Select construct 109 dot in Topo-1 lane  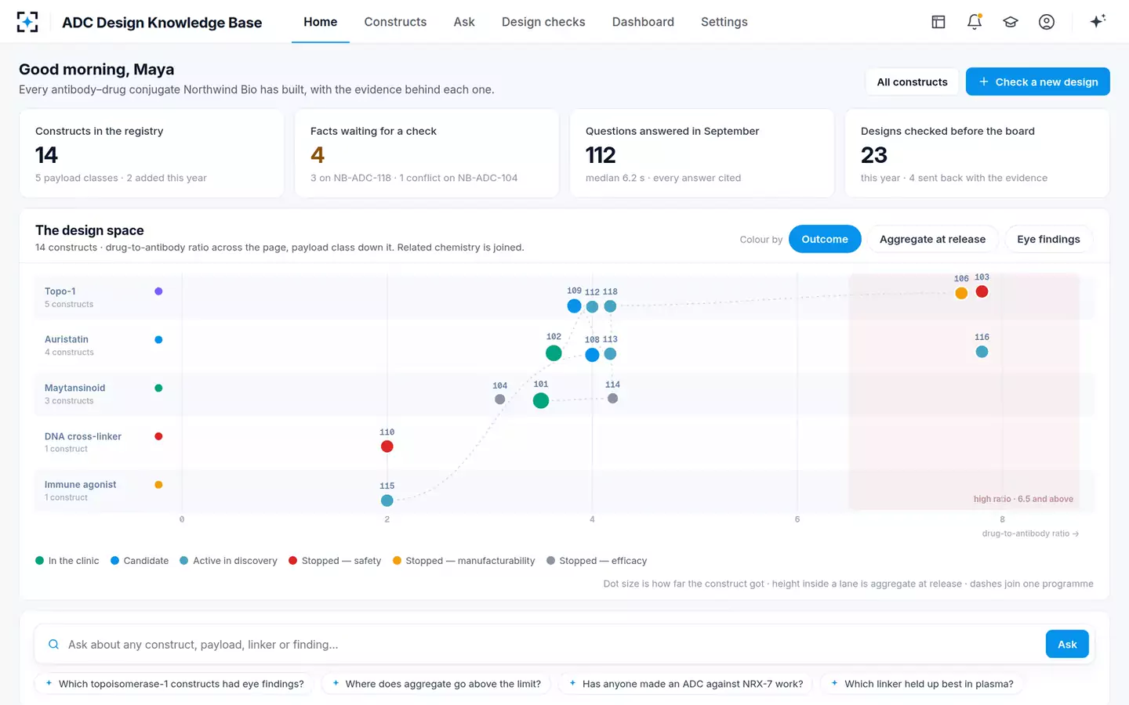[574, 306]
